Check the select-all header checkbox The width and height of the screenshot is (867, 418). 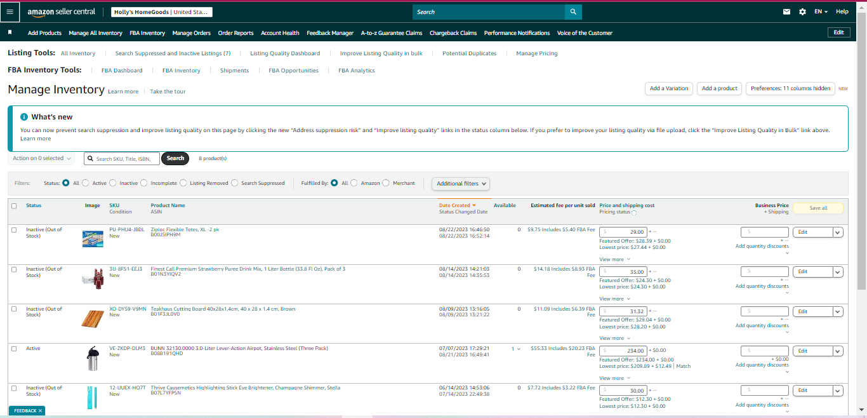(x=14, y=206)
